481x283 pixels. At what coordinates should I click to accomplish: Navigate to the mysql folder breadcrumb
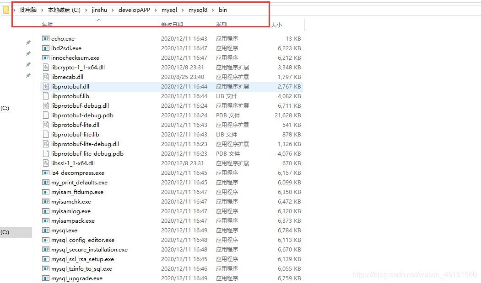coord(169,10)
